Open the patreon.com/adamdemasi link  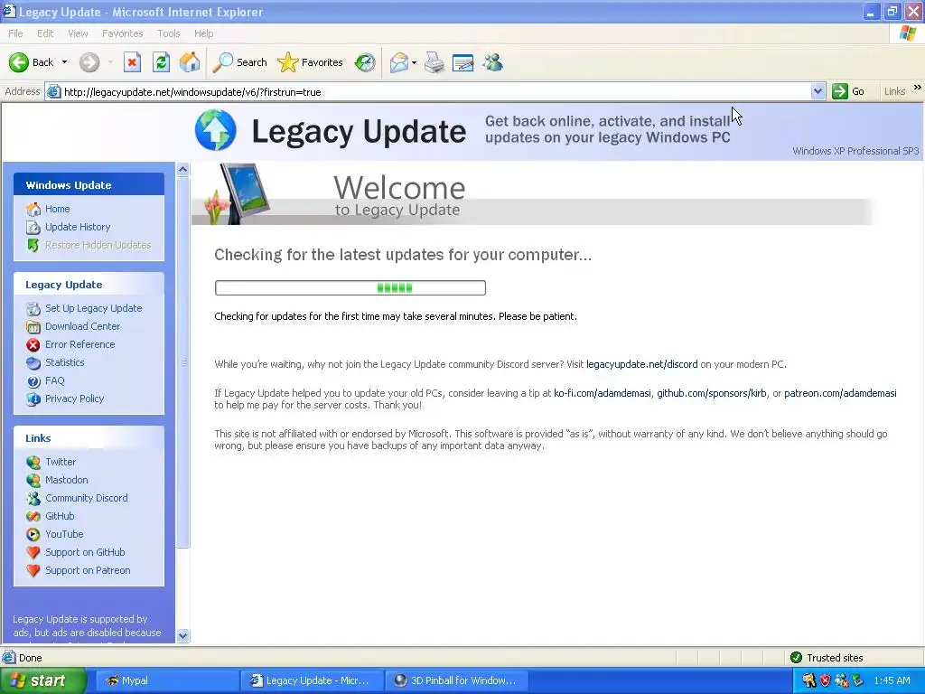click(840, 393)
